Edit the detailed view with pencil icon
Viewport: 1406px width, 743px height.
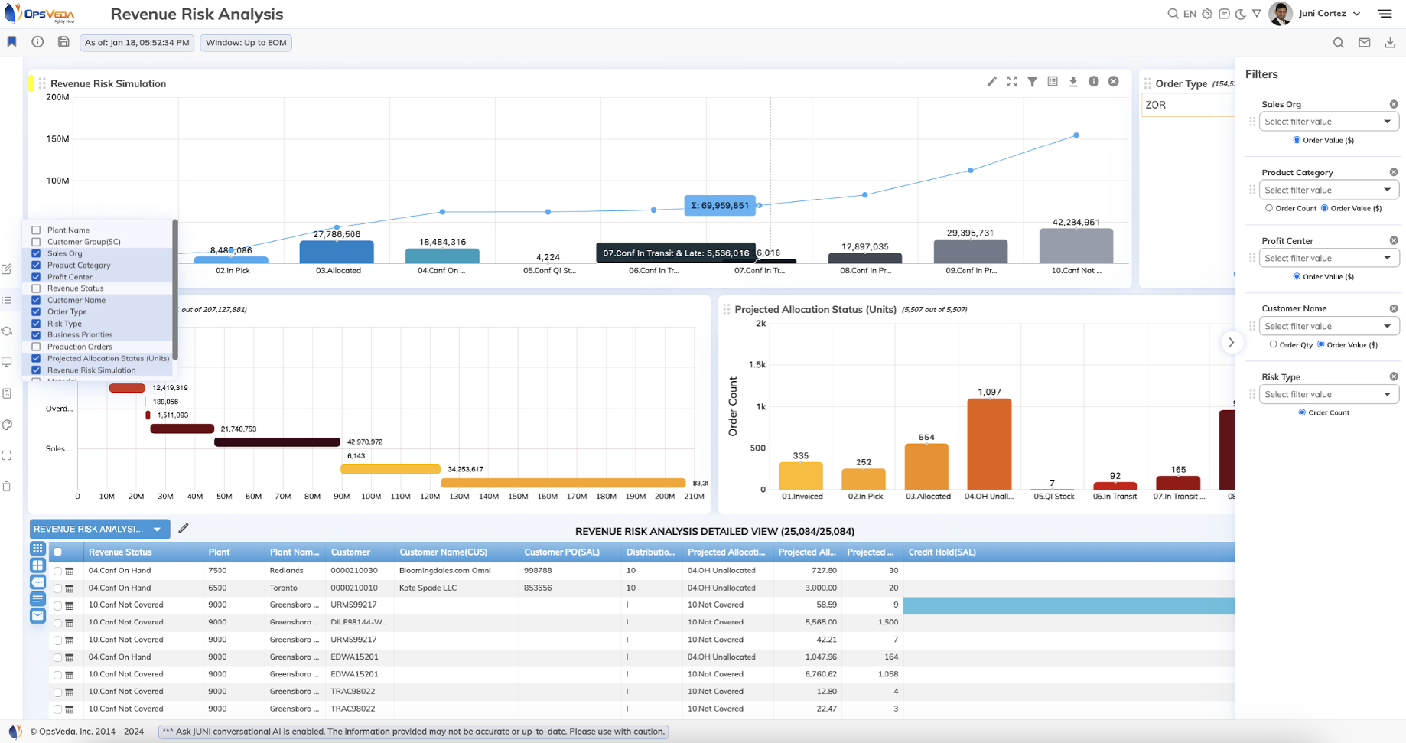pyautogui.click(x=184, y=528)
